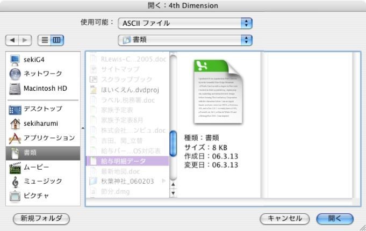Open ネットワーク globe icon in sidebar

(x=15, y=74)
